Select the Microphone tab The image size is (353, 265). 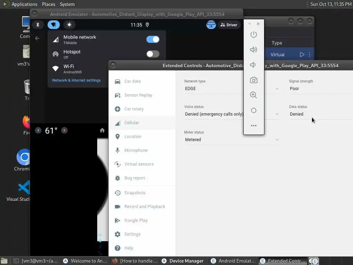coord(142,150)
